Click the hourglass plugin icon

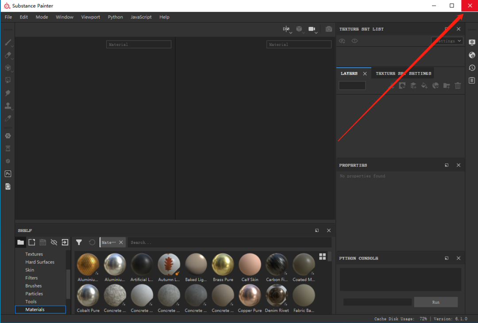[x=8, y=148]
